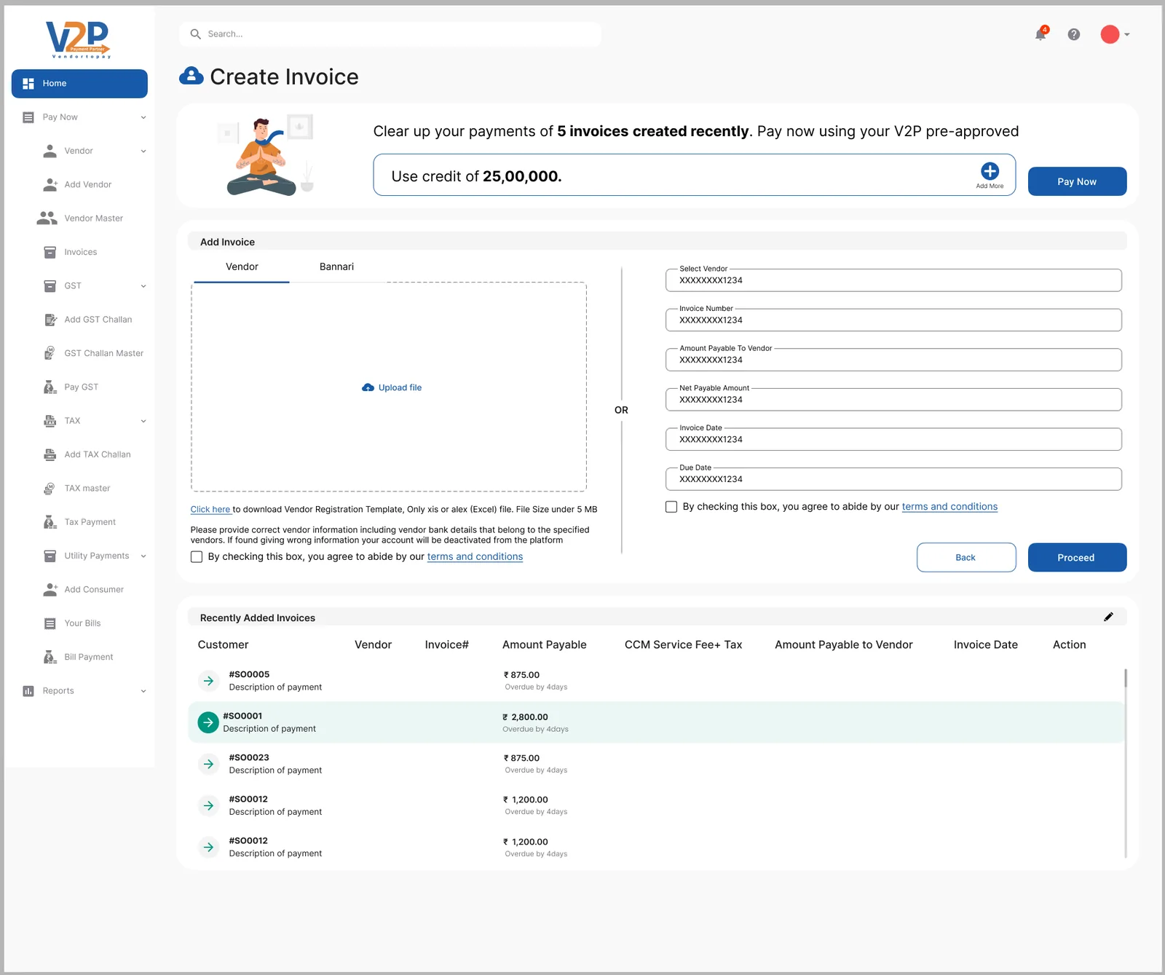Expand the Reports sidebar menu
This screenshot has width=1165, height=975.
point(143,691)
